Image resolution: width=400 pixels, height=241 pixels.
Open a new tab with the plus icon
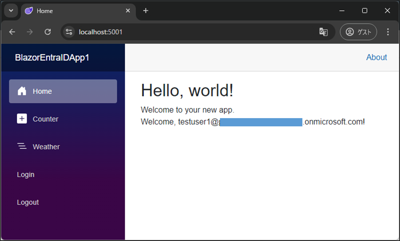(145, 10)
